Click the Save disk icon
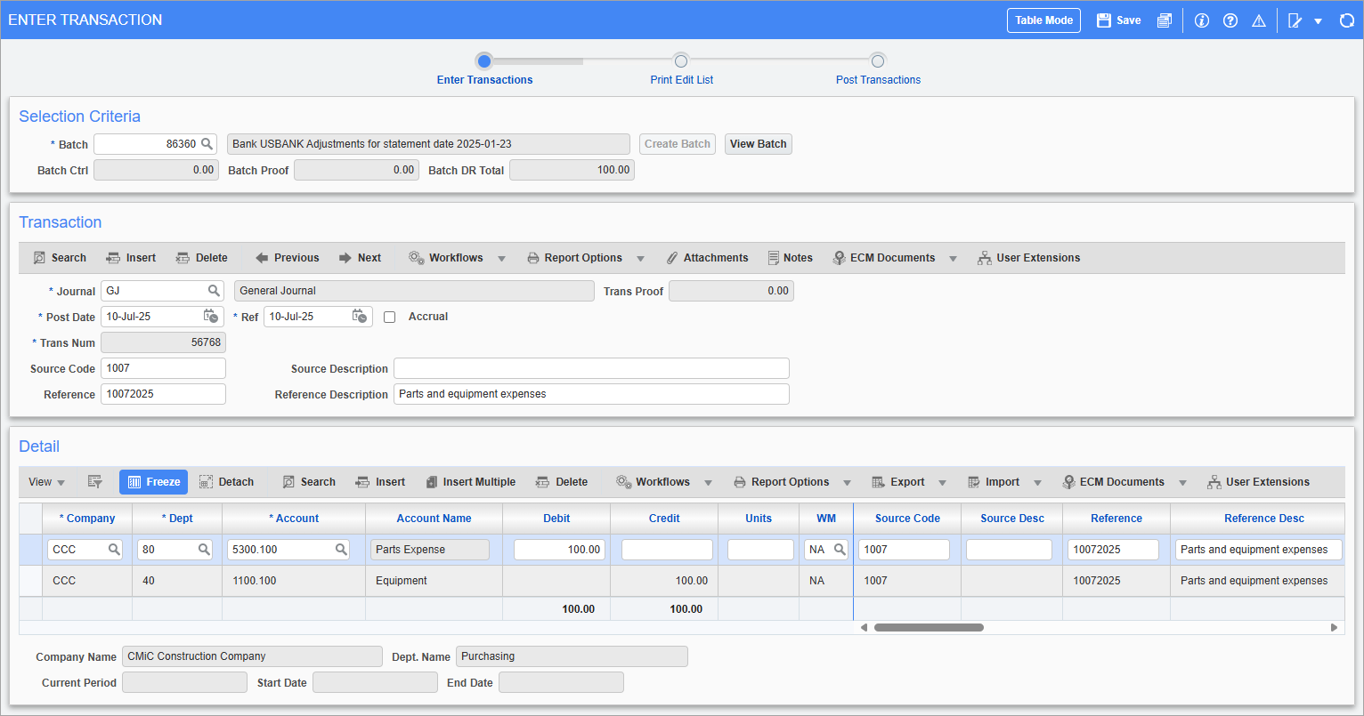 [x=1104, y=20]
